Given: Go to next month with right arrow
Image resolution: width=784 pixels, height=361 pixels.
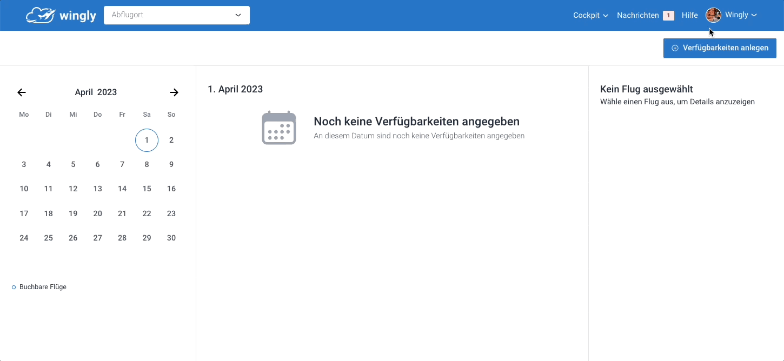Looking at the screenshot, I should click(174, 92).
